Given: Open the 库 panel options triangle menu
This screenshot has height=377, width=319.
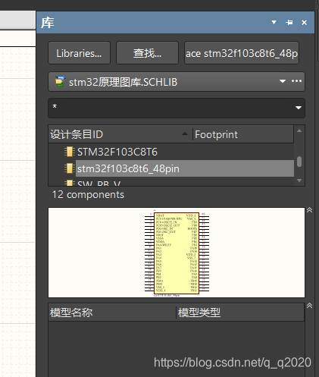Looking at the screenshot, I should tap(274, 23).
